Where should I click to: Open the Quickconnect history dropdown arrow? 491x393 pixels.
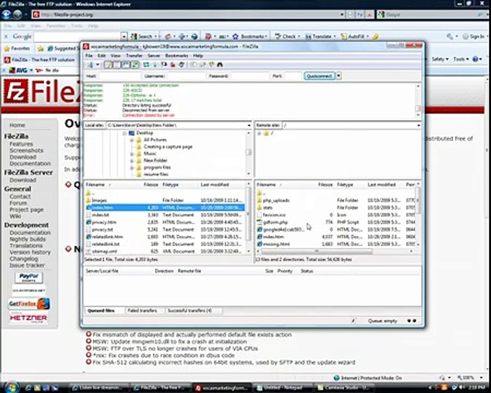(x=338, y=76)
